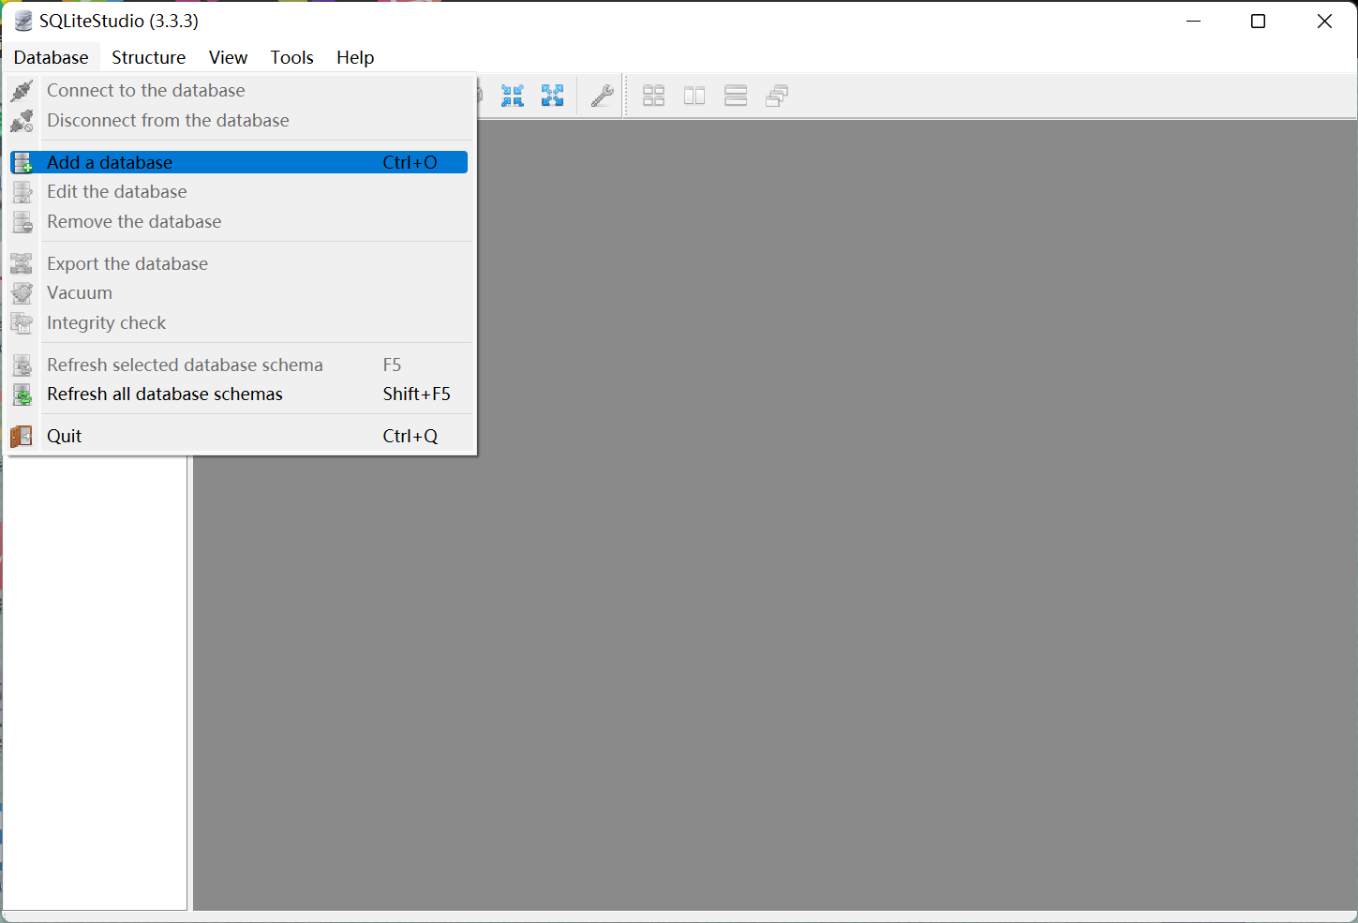Click the icon beside Refresh selected database schema
1358x923 pixels.
[22, 365]
